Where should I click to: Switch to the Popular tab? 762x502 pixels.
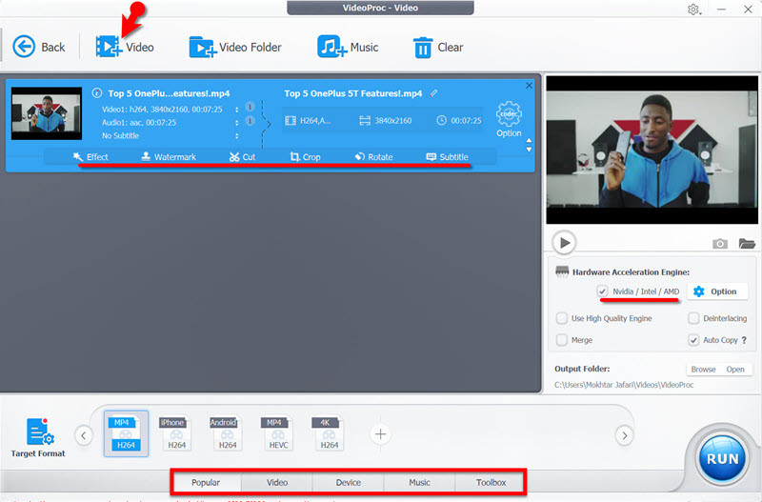tap(206, 483)
